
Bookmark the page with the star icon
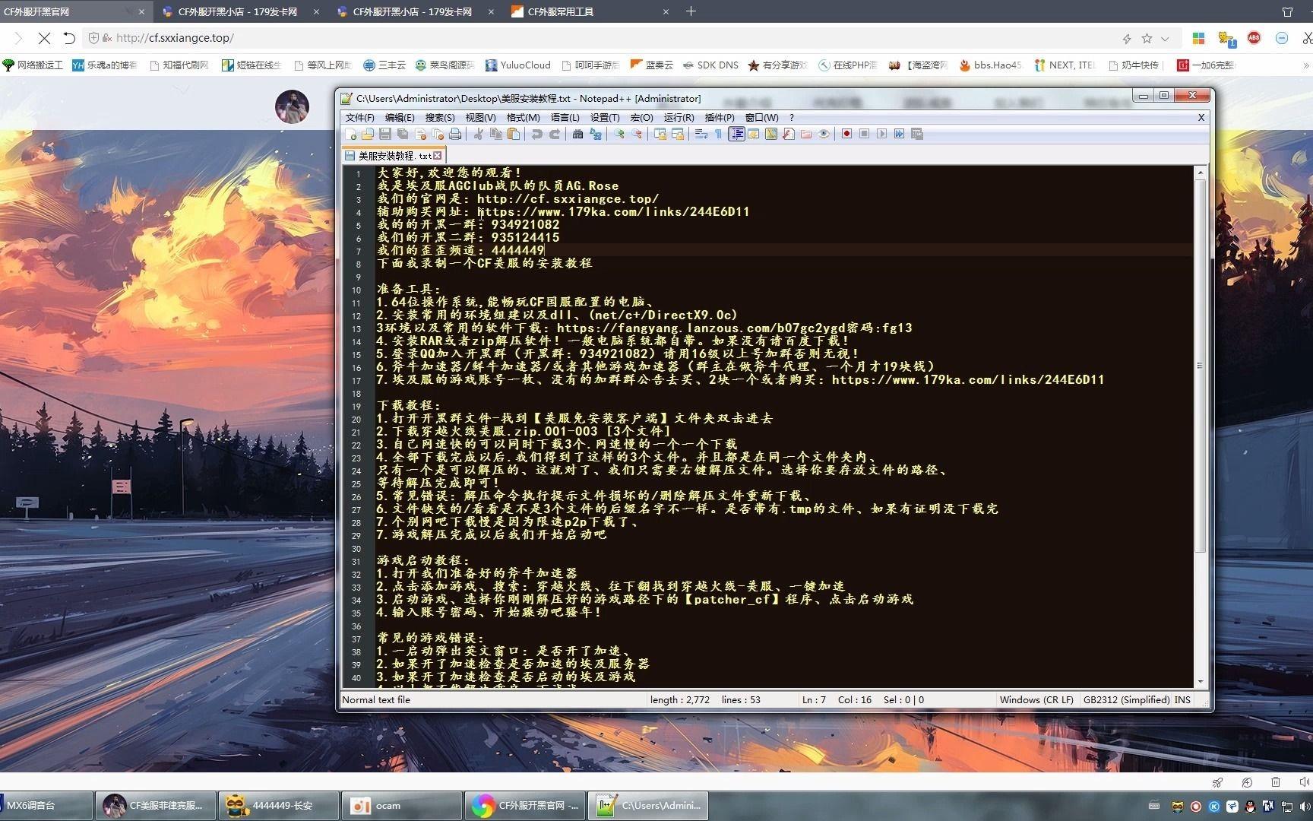(1147, 38)
